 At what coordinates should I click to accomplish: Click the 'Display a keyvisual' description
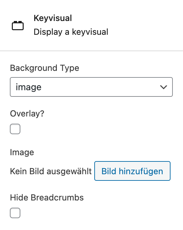point(71,32)
